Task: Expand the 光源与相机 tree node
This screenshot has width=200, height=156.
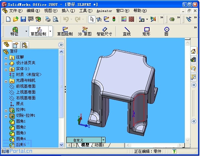Action: coord(6,81)
